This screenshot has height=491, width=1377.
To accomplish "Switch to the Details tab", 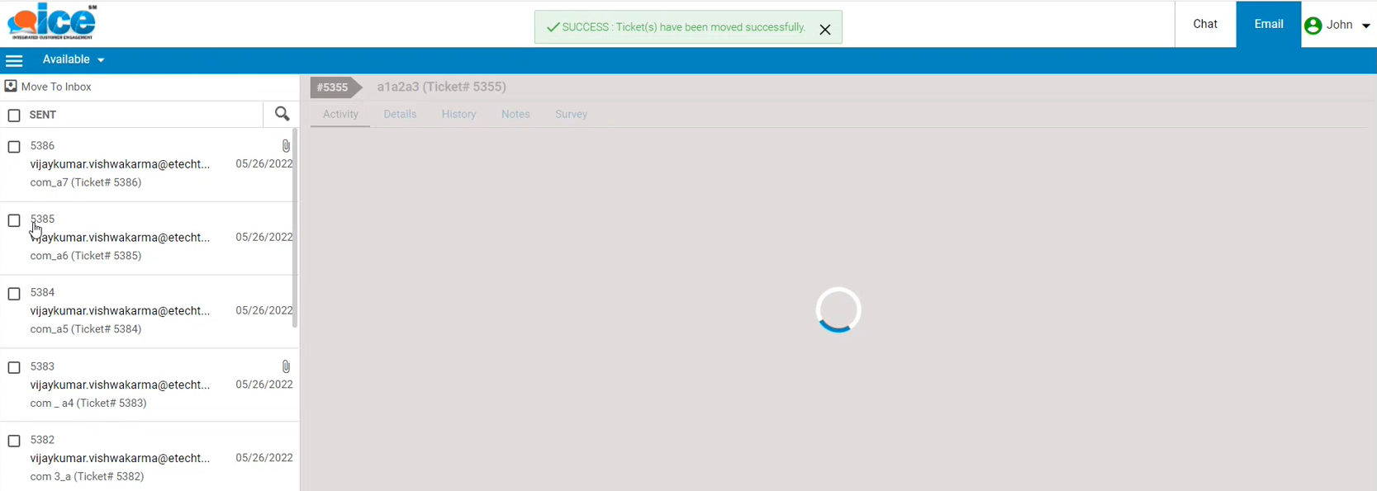I will 400,114.
